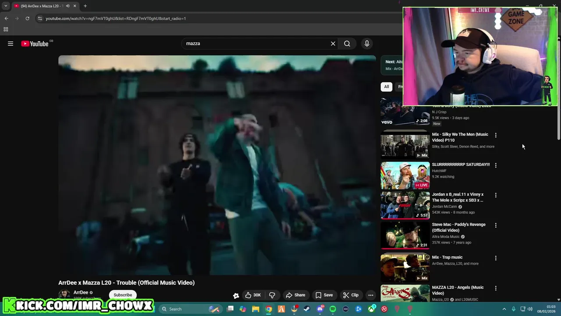Click the Chrome icon in the taskbar
This screenshot has width=561, height=316.
click(x=269, y=309)
